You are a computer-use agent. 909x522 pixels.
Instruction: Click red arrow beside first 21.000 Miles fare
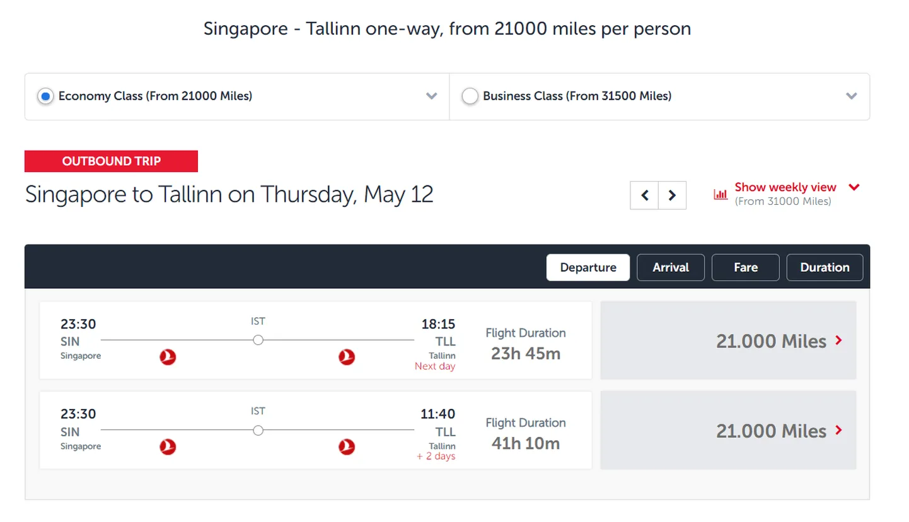pyautogui.click(x=838, y=340)
